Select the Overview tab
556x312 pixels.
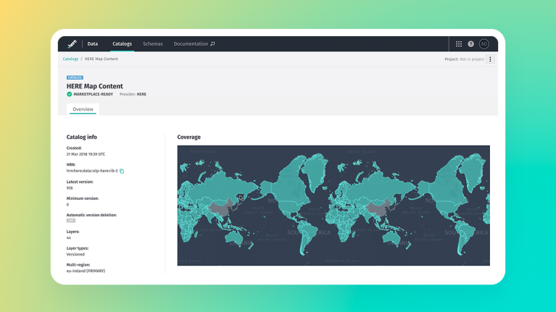pos(83,109)
